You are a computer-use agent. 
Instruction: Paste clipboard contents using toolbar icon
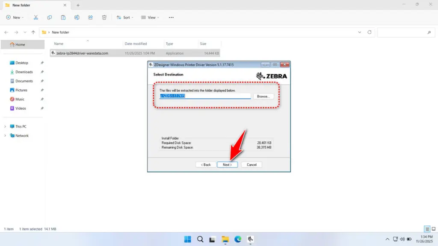(63, 17)
